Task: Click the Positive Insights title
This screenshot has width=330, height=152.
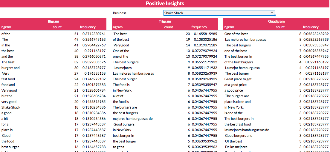Action: [x=165, y=4]
